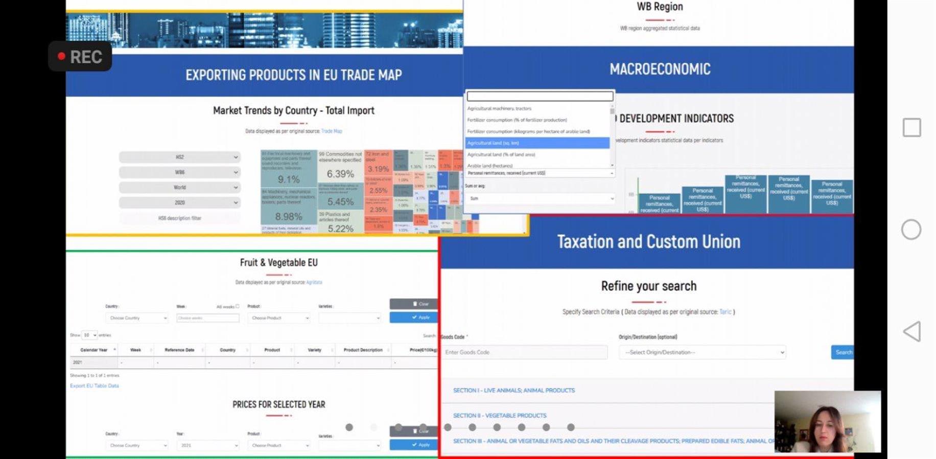Sort by Variety column header
Viewport: 936px width, 459px height.
coord(315,350)
